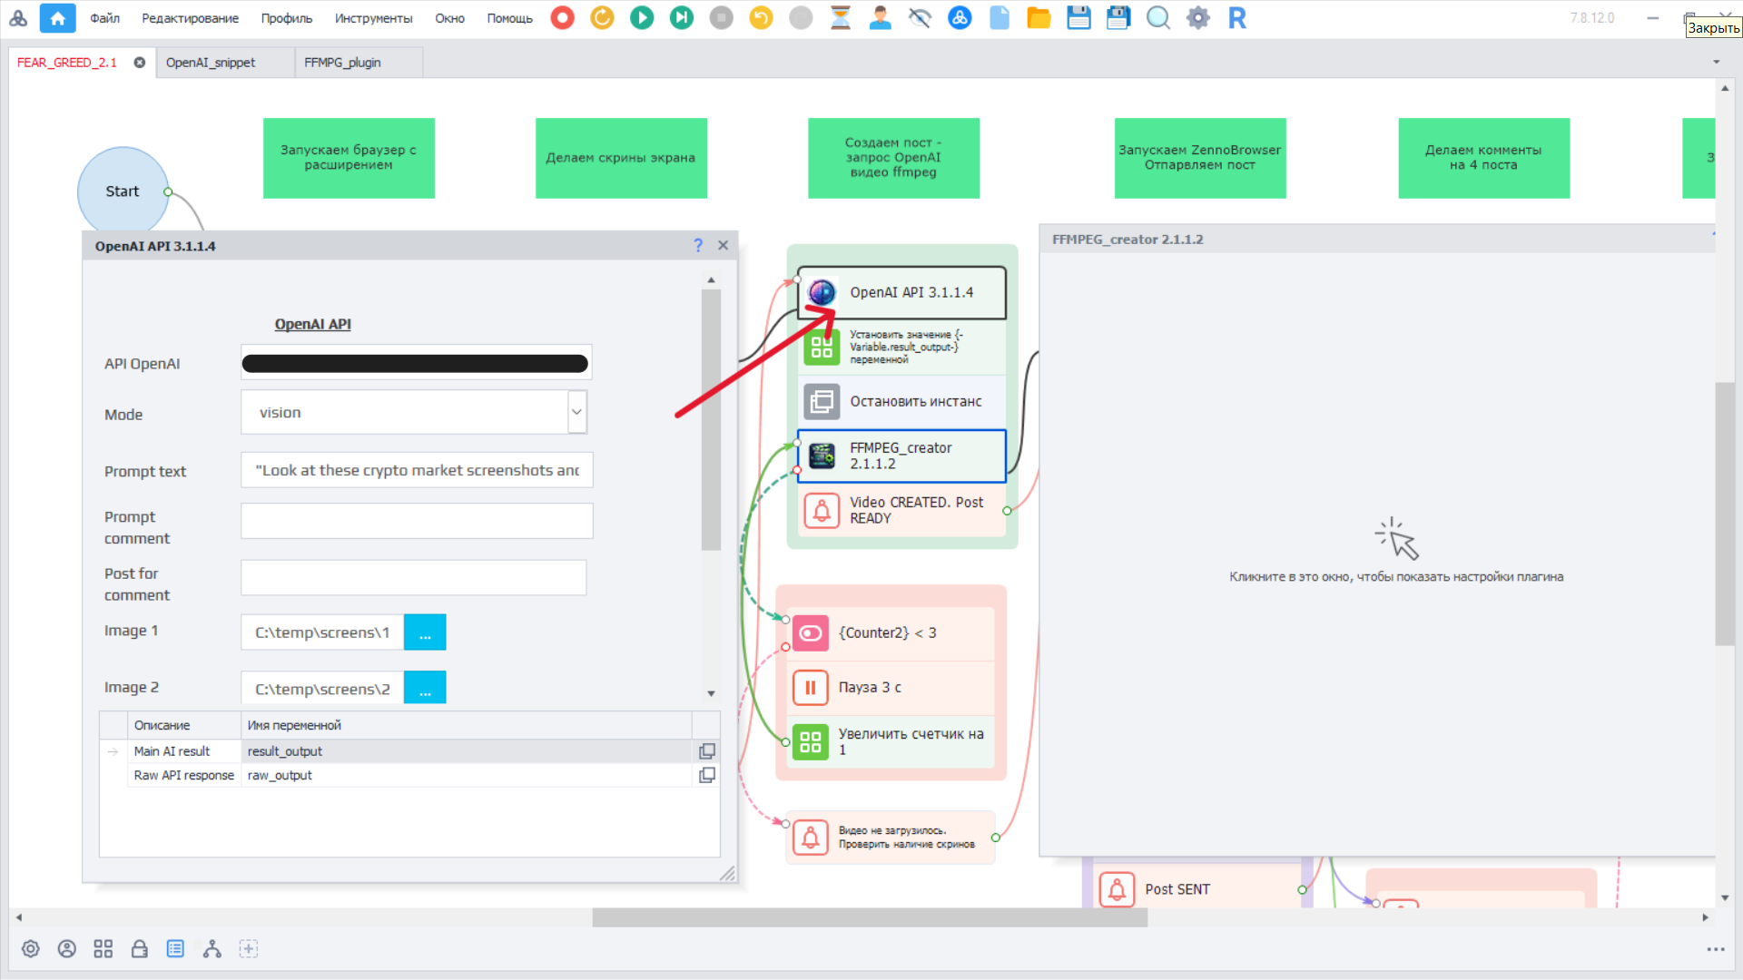Expand the Mode vision dropdown
1743x980 pixels.
pos(576,412)
